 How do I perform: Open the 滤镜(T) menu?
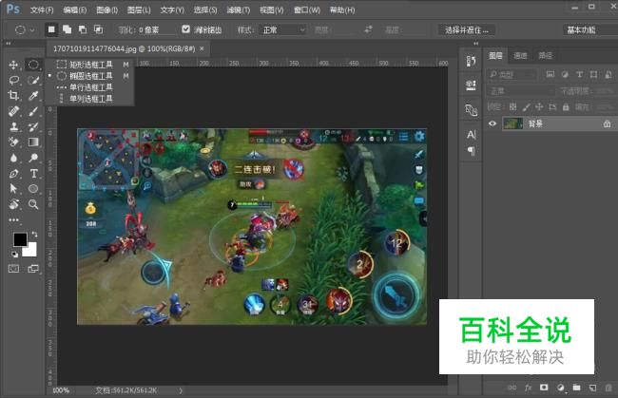(239, 9)
